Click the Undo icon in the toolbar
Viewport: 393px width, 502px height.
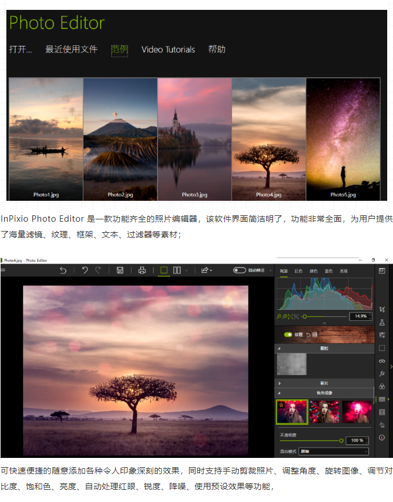pyautogui.click(x=85, y=270)
